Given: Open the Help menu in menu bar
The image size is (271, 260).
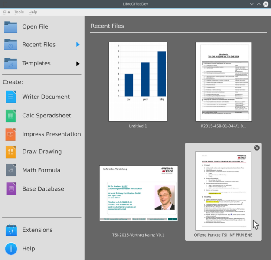Looking at the screenshot, I should pos(33,12).
